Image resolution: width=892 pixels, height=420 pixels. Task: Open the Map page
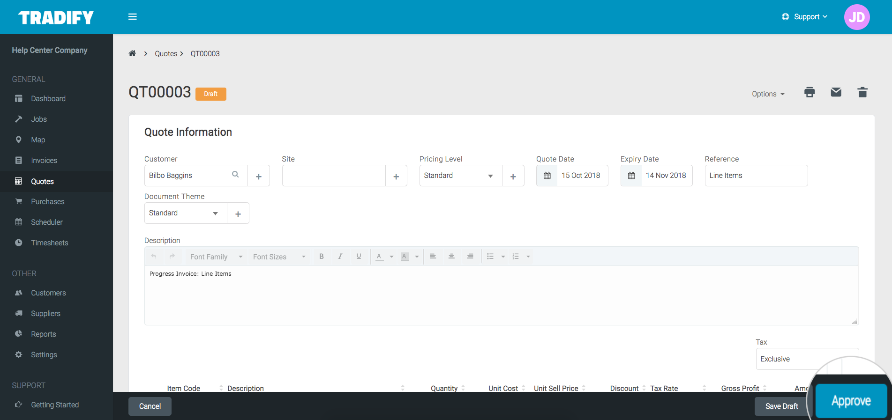coord(38,140)
